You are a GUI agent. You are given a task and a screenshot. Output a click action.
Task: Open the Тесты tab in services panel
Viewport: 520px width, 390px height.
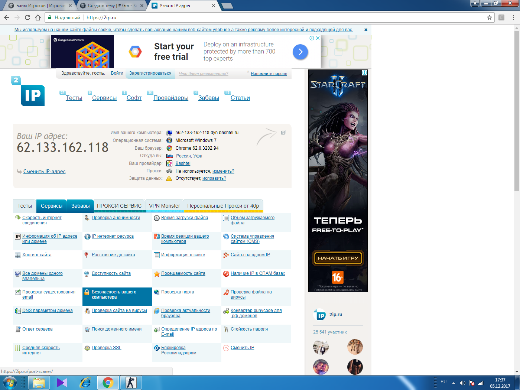click(25, 206)
